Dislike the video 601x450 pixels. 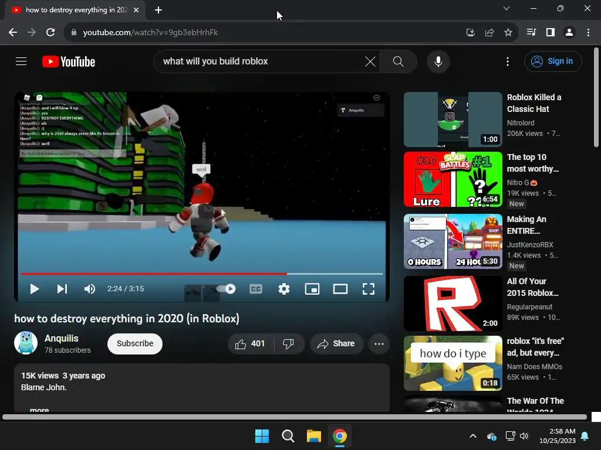coord(289,343)
